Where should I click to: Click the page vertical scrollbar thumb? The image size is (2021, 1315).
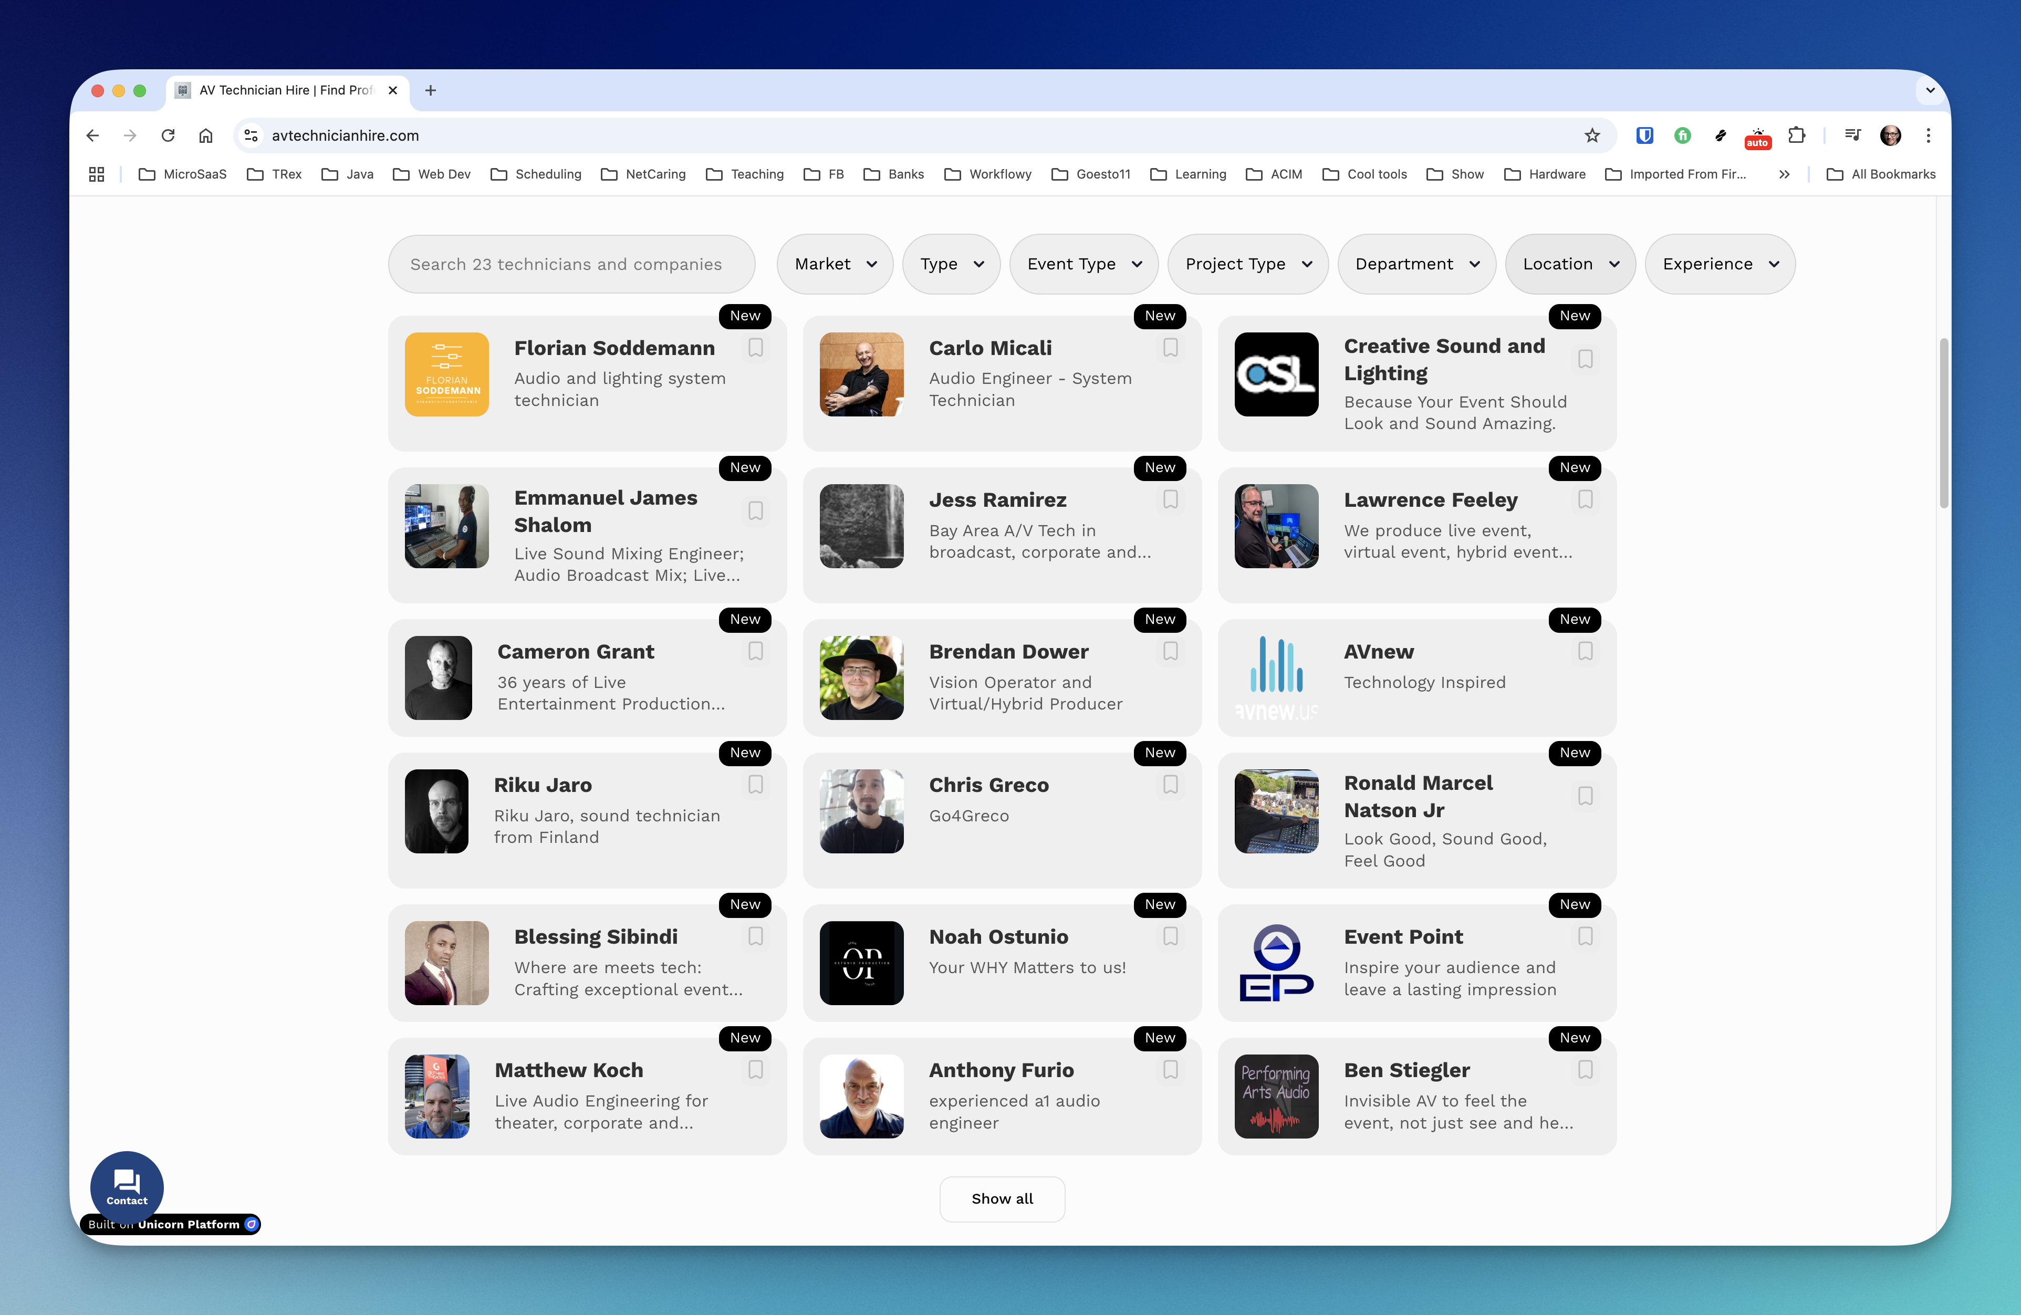click(1943, 423)
